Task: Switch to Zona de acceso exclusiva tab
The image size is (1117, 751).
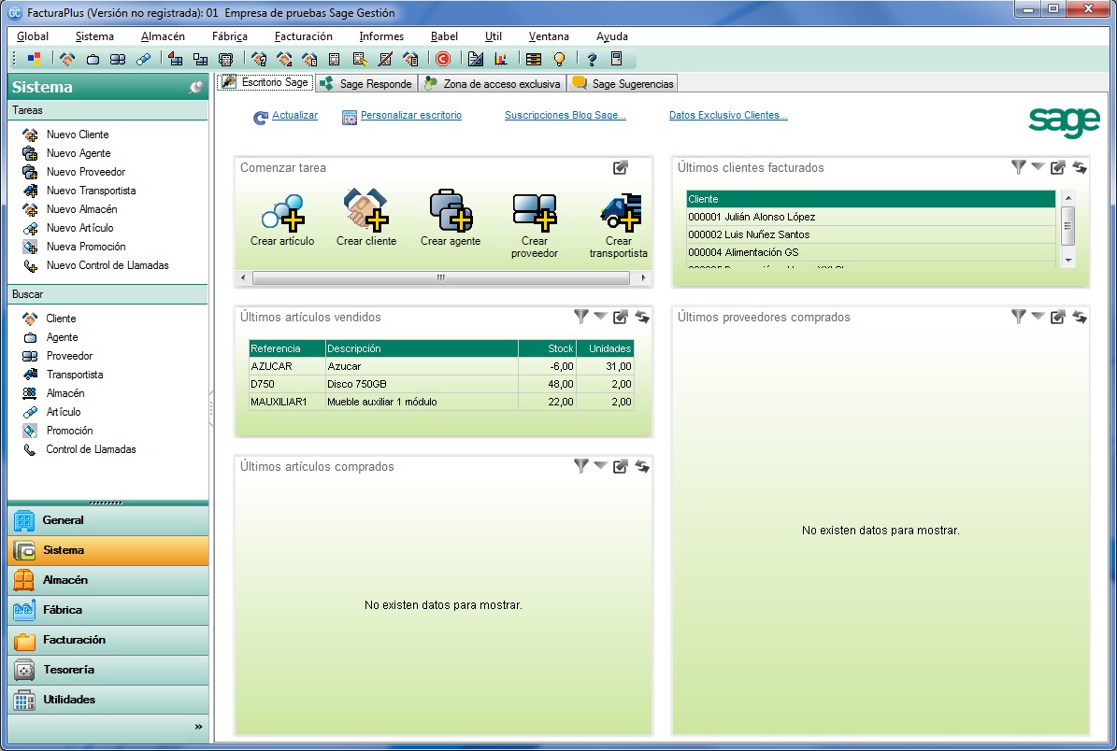Action: click(493, 83)
